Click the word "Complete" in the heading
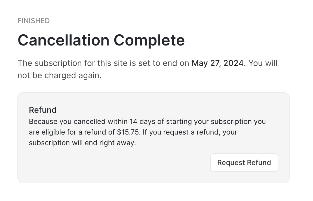 point(149,40)
